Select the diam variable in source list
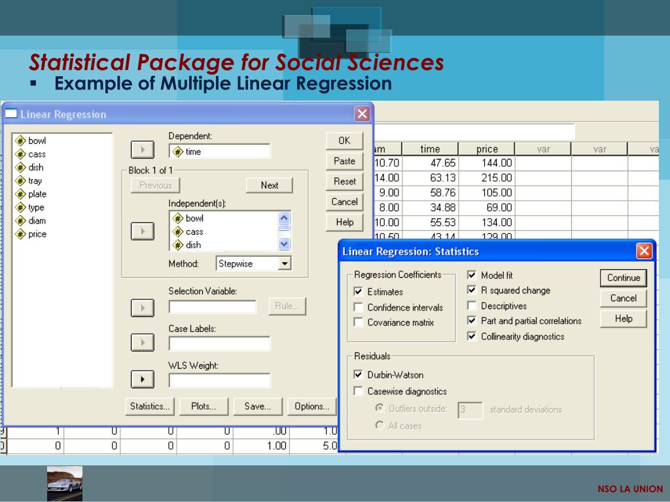 (31, 221)
